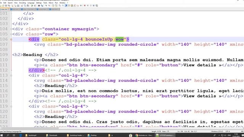Switch to the third document tab
Image resolution: width=244 pixels, height=137 pixels.
click(x=29, y=9)
